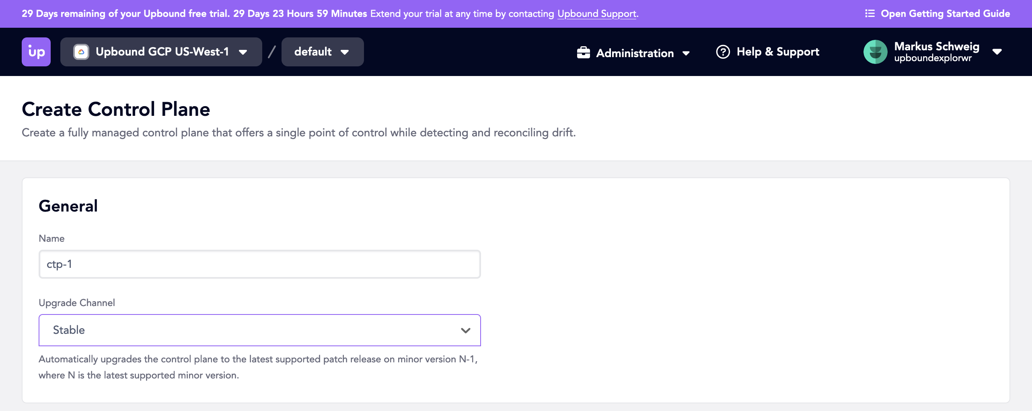Expand the Upbound GCP US-West-1 space selector
Viewport: 1032px width, 411px height.
(x=161, y=52)
